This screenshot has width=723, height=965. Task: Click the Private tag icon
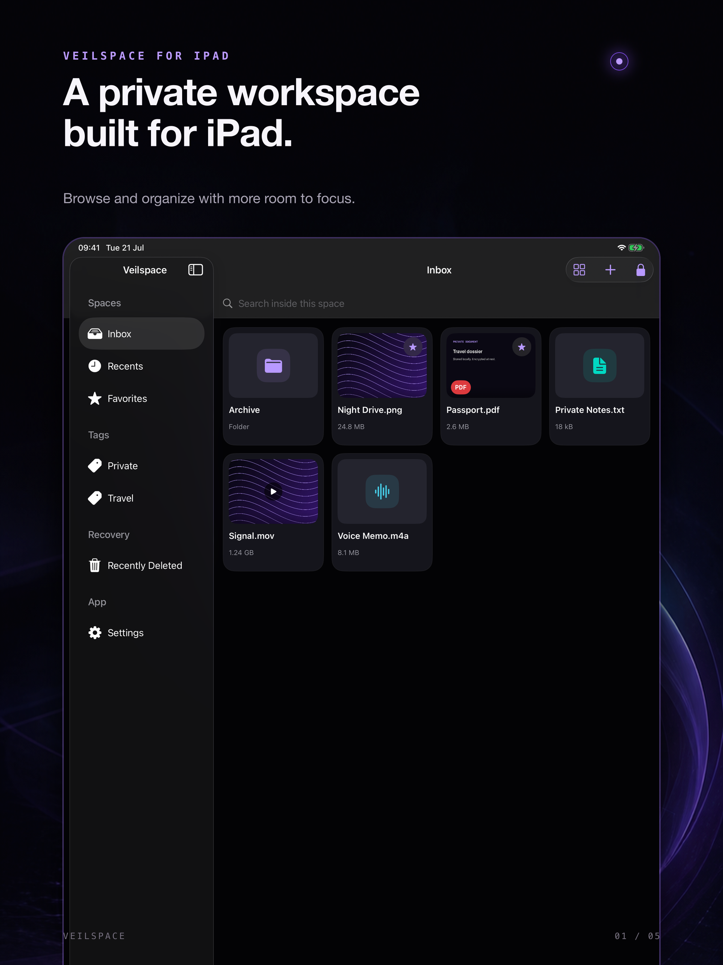(95, 465)
